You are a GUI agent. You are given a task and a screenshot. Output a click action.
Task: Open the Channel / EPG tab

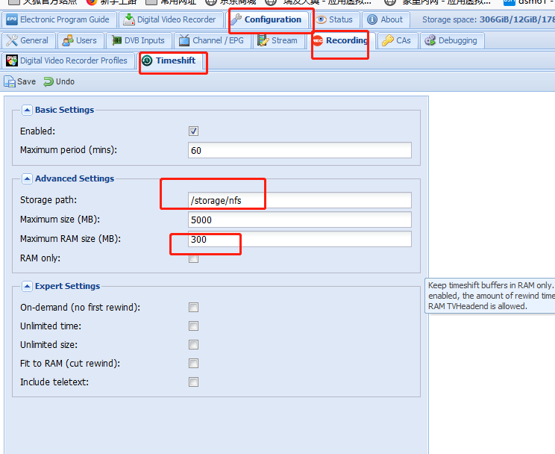(x=213, y=40)
